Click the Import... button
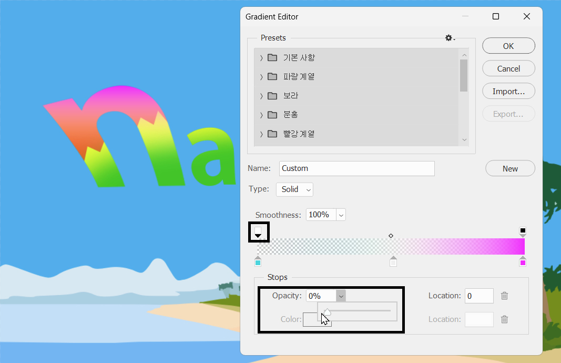Screen dimensions: 561x363 [x=508, y=92]
